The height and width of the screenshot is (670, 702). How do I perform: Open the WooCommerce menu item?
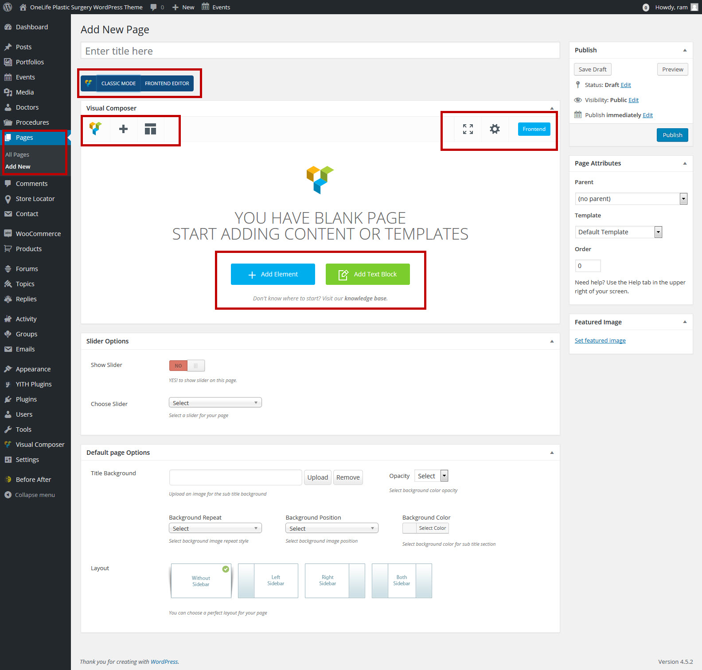pyautogui.click(x=38, y=234)
